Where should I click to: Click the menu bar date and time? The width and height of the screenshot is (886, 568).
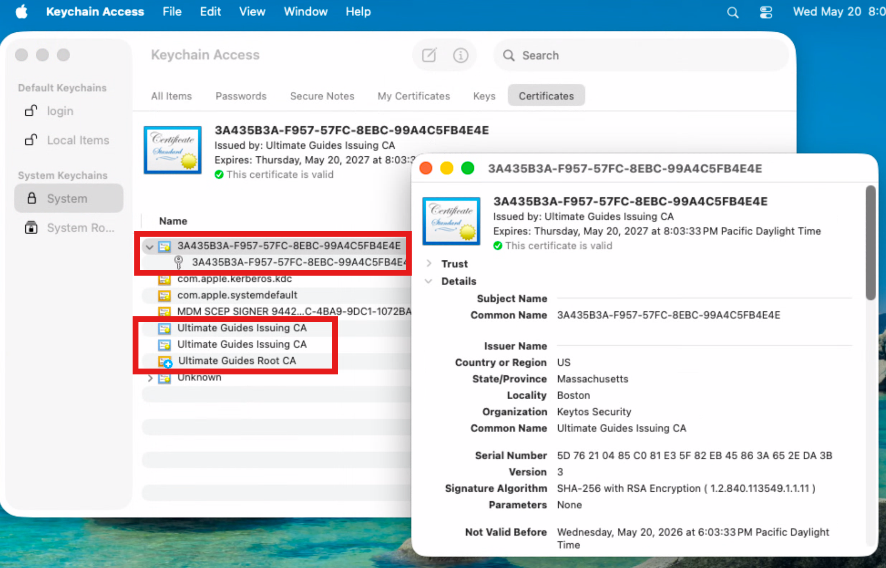click(839, 12)
